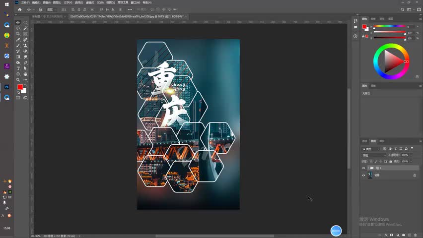Go to the Home screen
The image size is (423, 238).
[x=20, y=9]
